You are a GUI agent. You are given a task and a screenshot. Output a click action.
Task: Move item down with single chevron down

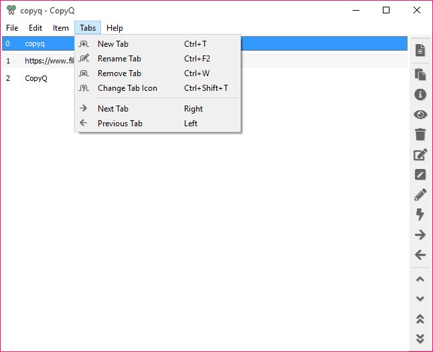pos(420,299)
